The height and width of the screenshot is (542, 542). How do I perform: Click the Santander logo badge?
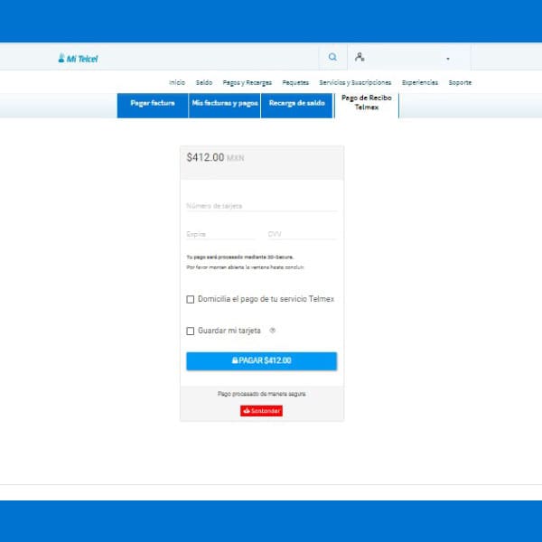(x=261, y=411)
